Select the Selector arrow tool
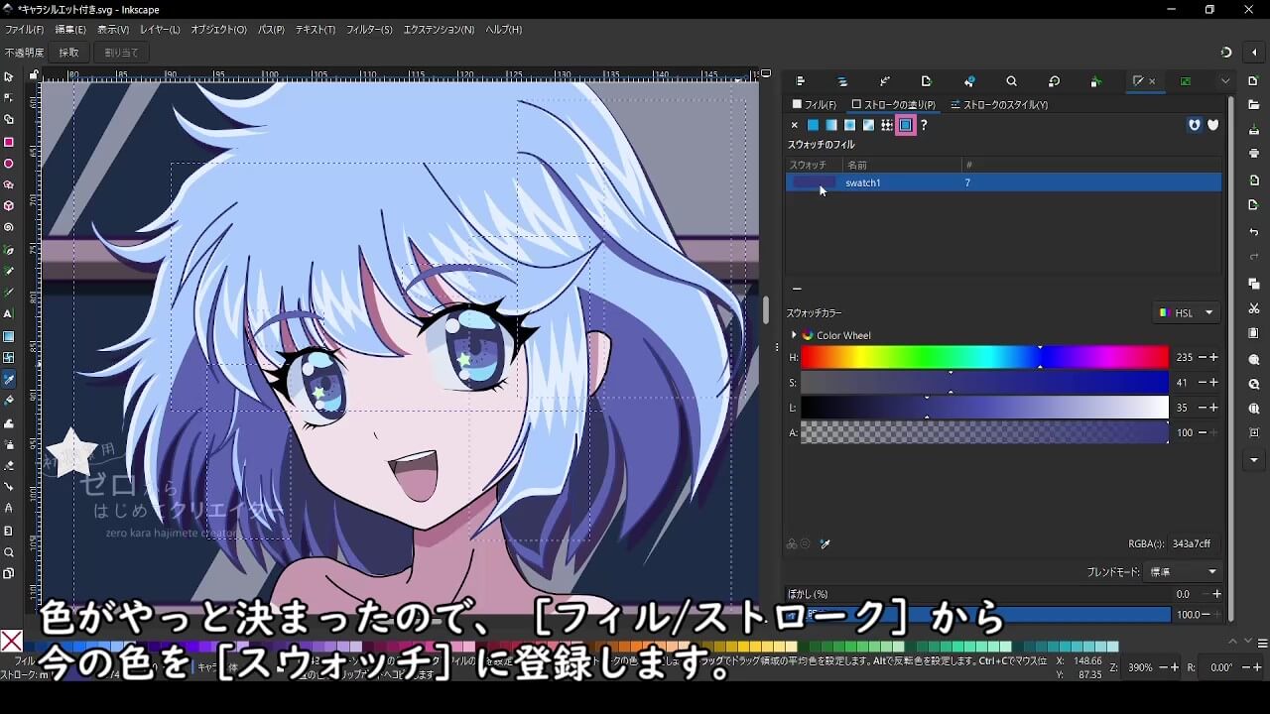The width and height of the screenshot is (1270, 714). tap(9, 76)
